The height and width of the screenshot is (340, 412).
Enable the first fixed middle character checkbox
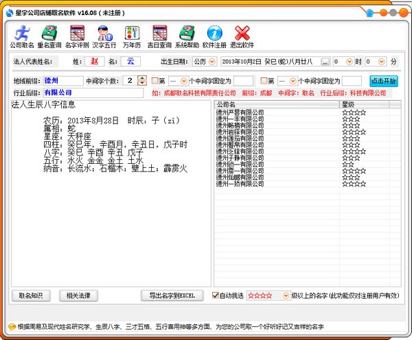154,81
